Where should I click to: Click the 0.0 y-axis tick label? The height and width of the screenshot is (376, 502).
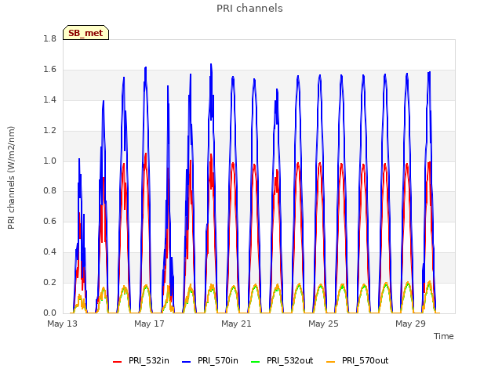point(50,313)
